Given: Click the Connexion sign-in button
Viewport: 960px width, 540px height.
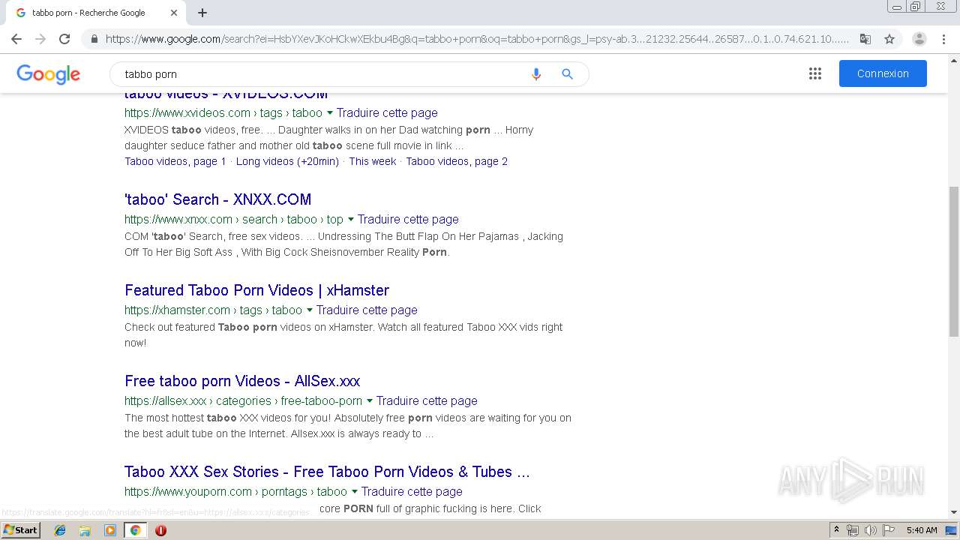Looking at the screenshot, I should (883, 73).
